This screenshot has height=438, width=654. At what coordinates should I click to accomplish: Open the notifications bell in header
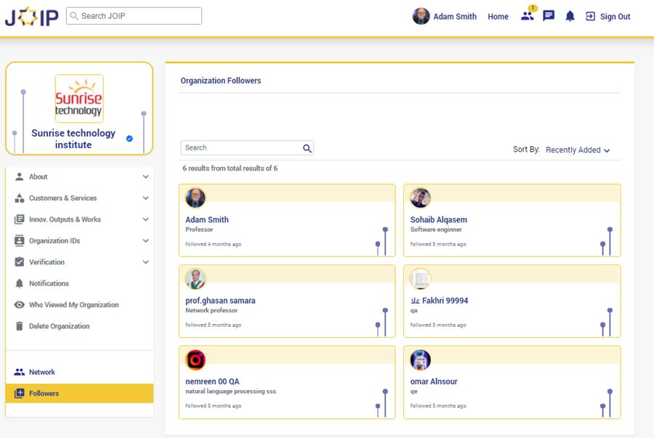coord(570,16)
